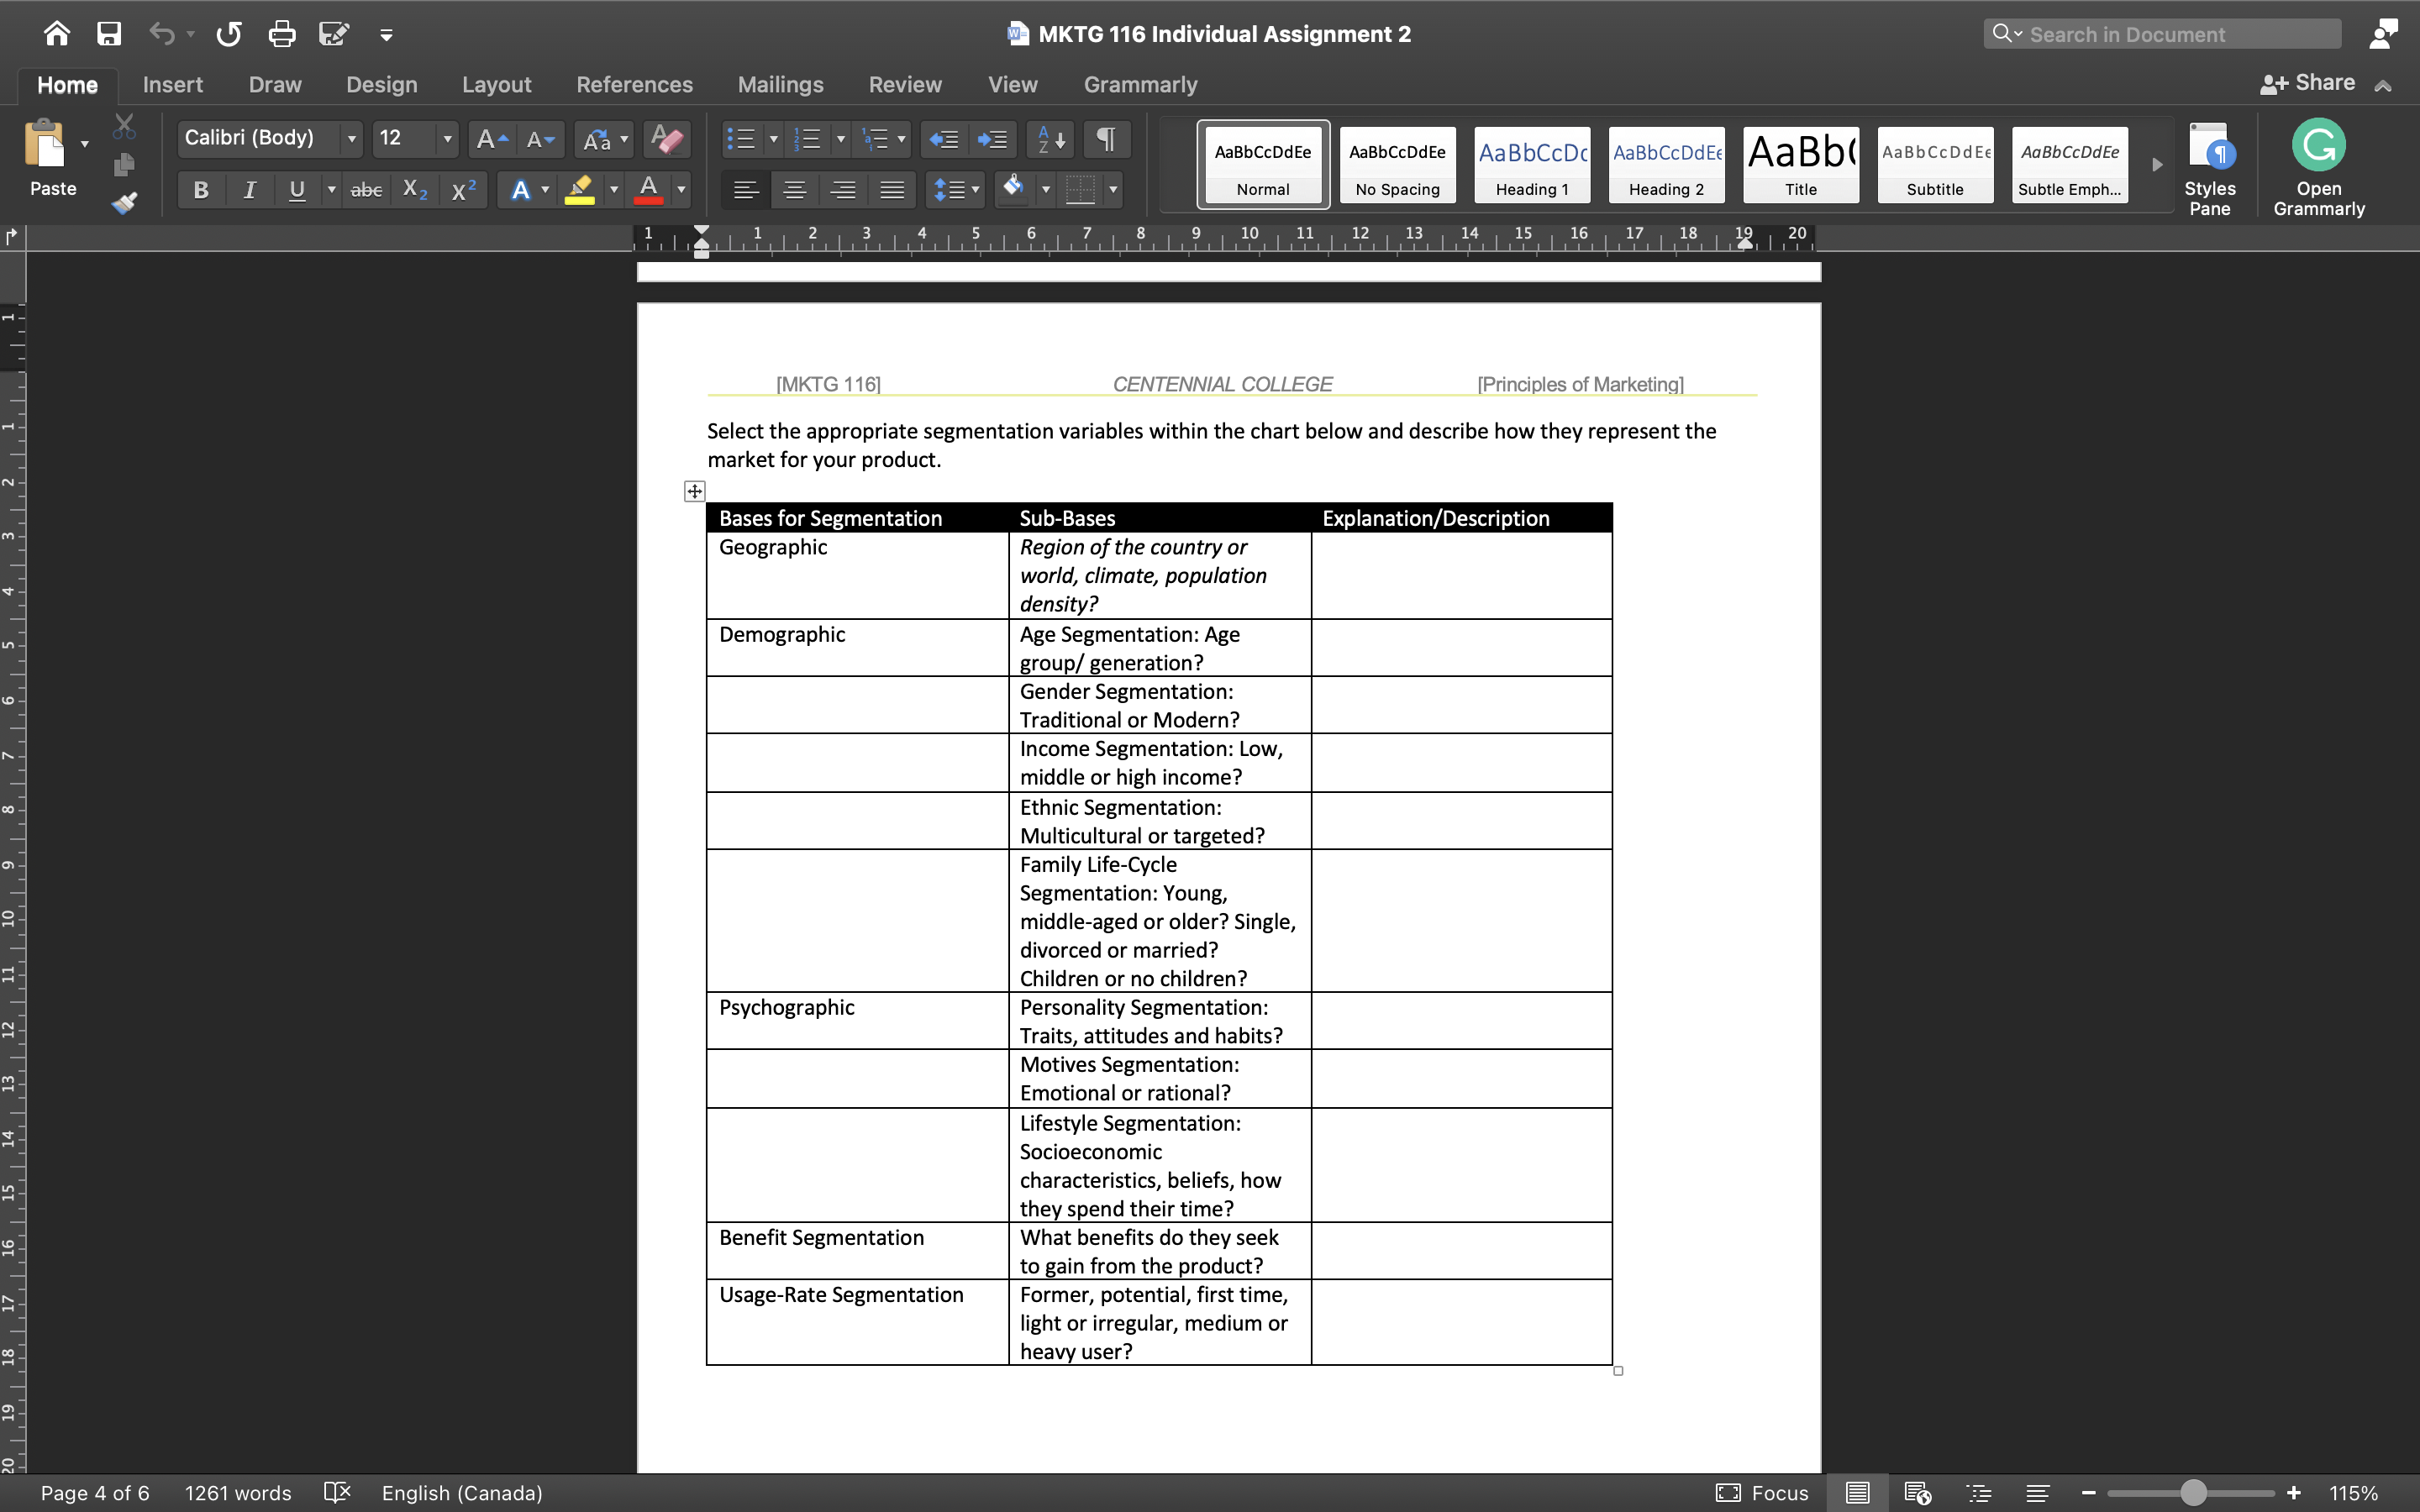Print the document from the quick access toolbar

click(282, 33)
